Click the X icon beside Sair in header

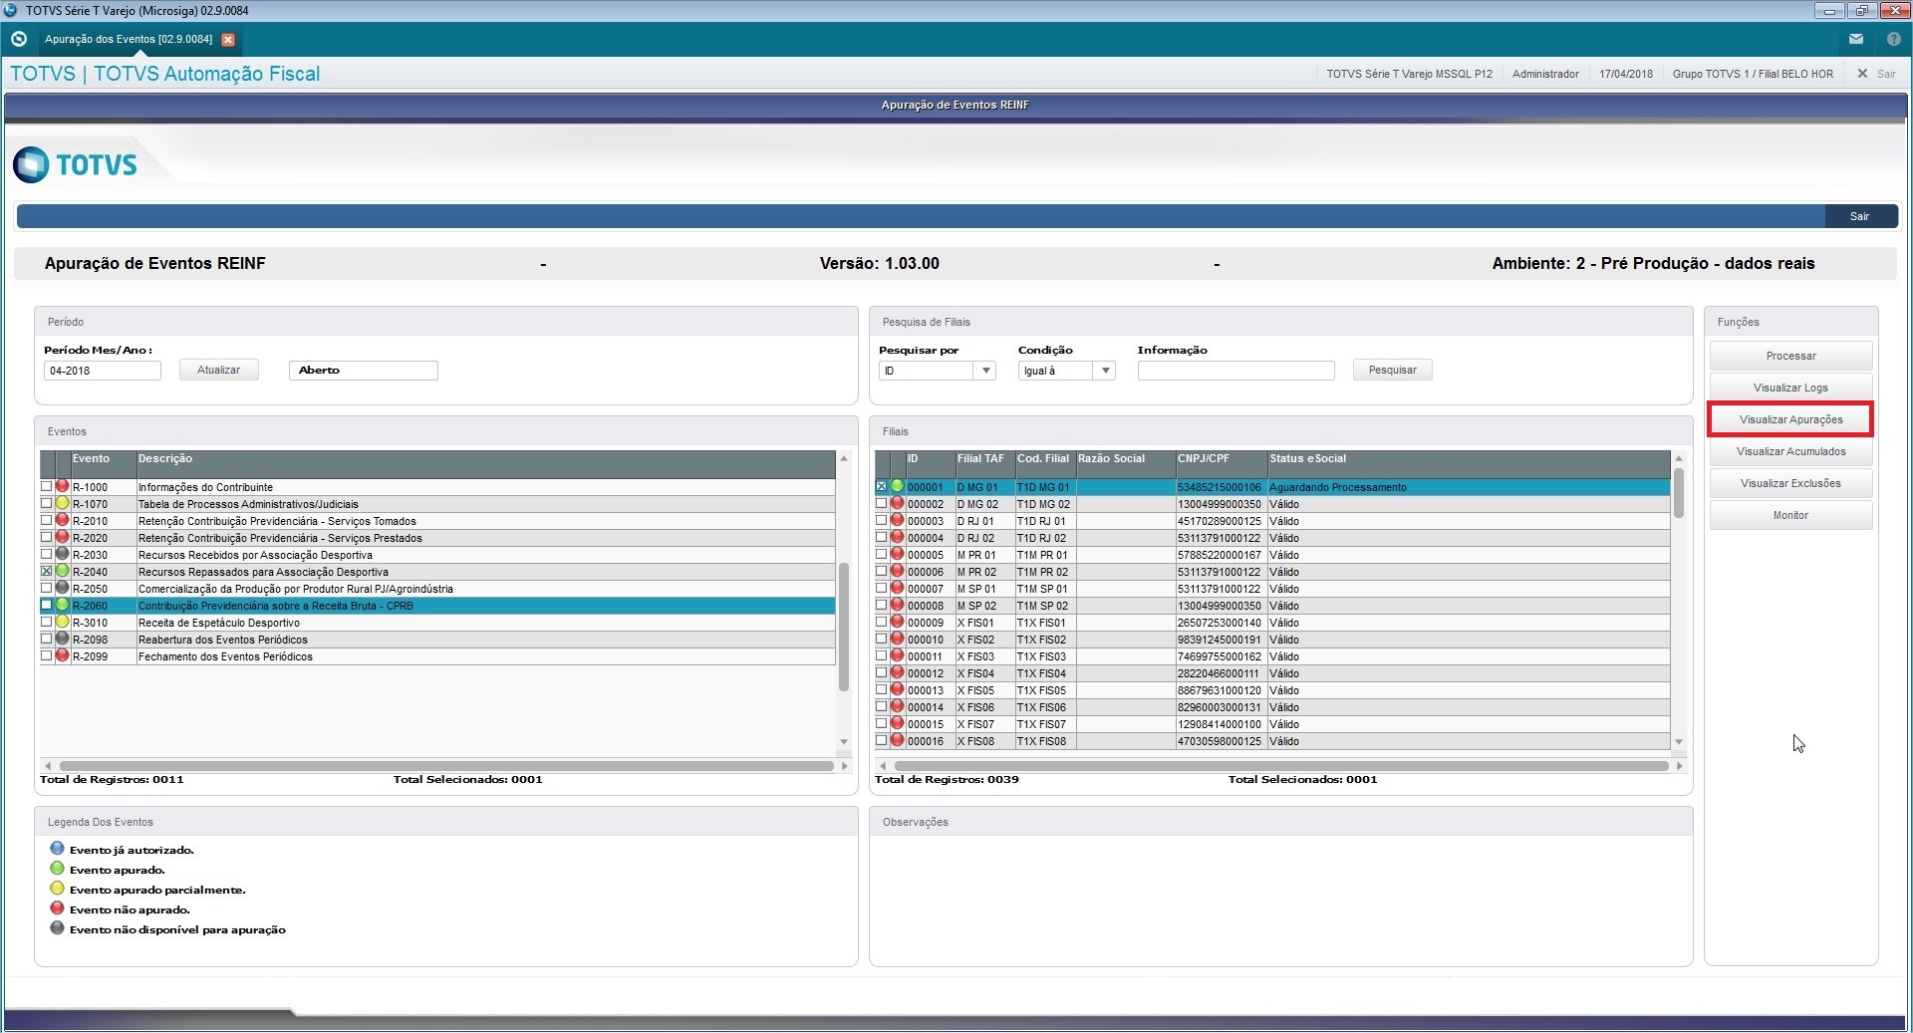point(1862,74)
